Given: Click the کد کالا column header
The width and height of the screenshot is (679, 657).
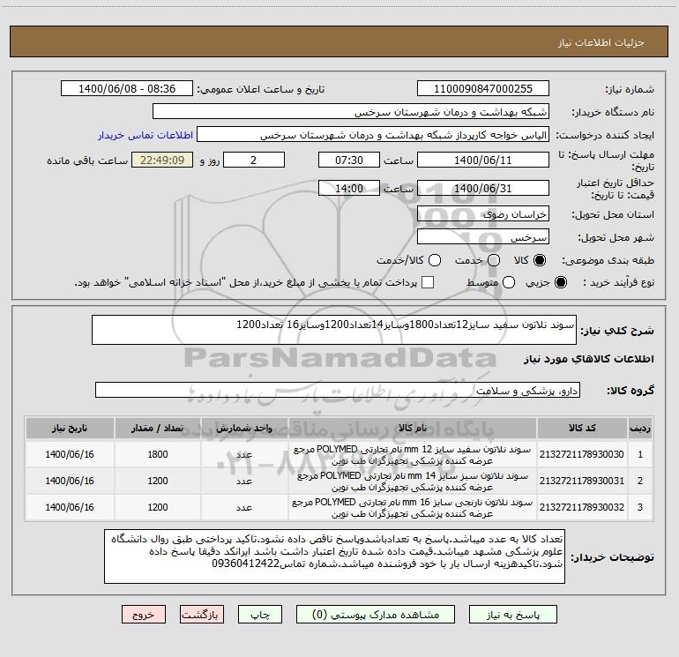Looking at the screenshot, I should (582, 429).
